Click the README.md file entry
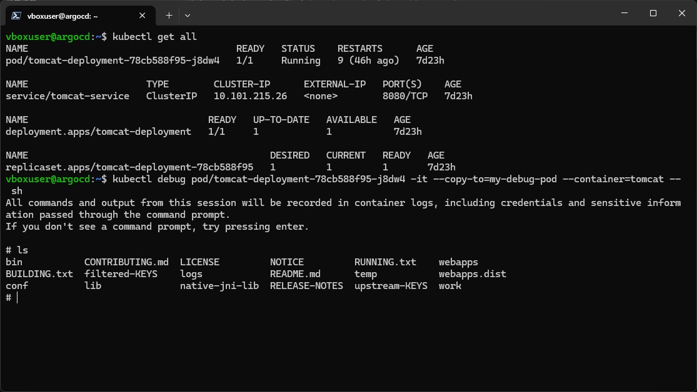 [295, 274]
